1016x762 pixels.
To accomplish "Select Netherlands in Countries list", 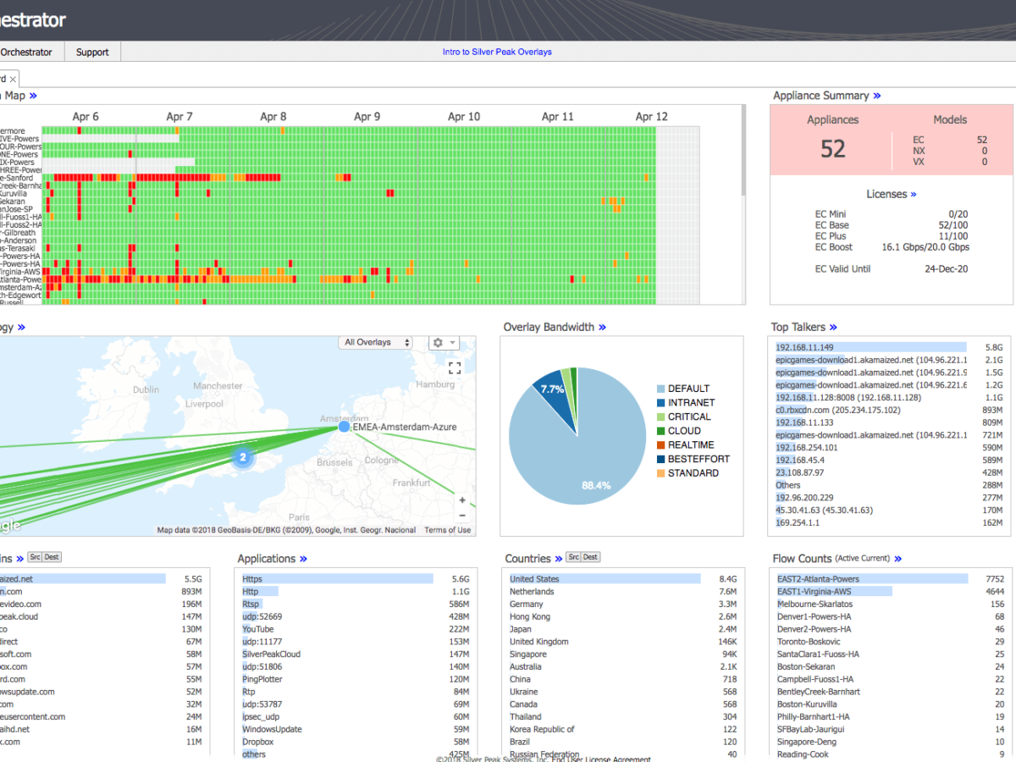I will coord(623,592).
